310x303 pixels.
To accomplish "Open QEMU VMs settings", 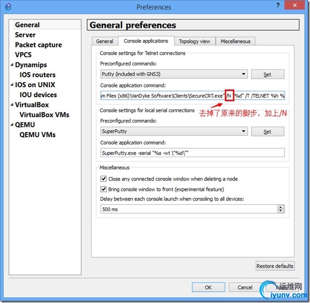I will click(38, 135).
